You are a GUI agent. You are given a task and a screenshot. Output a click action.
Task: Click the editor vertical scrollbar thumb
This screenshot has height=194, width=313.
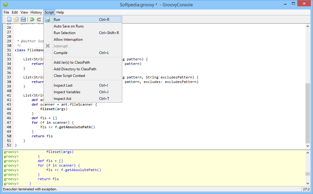[x=308, y=113]
